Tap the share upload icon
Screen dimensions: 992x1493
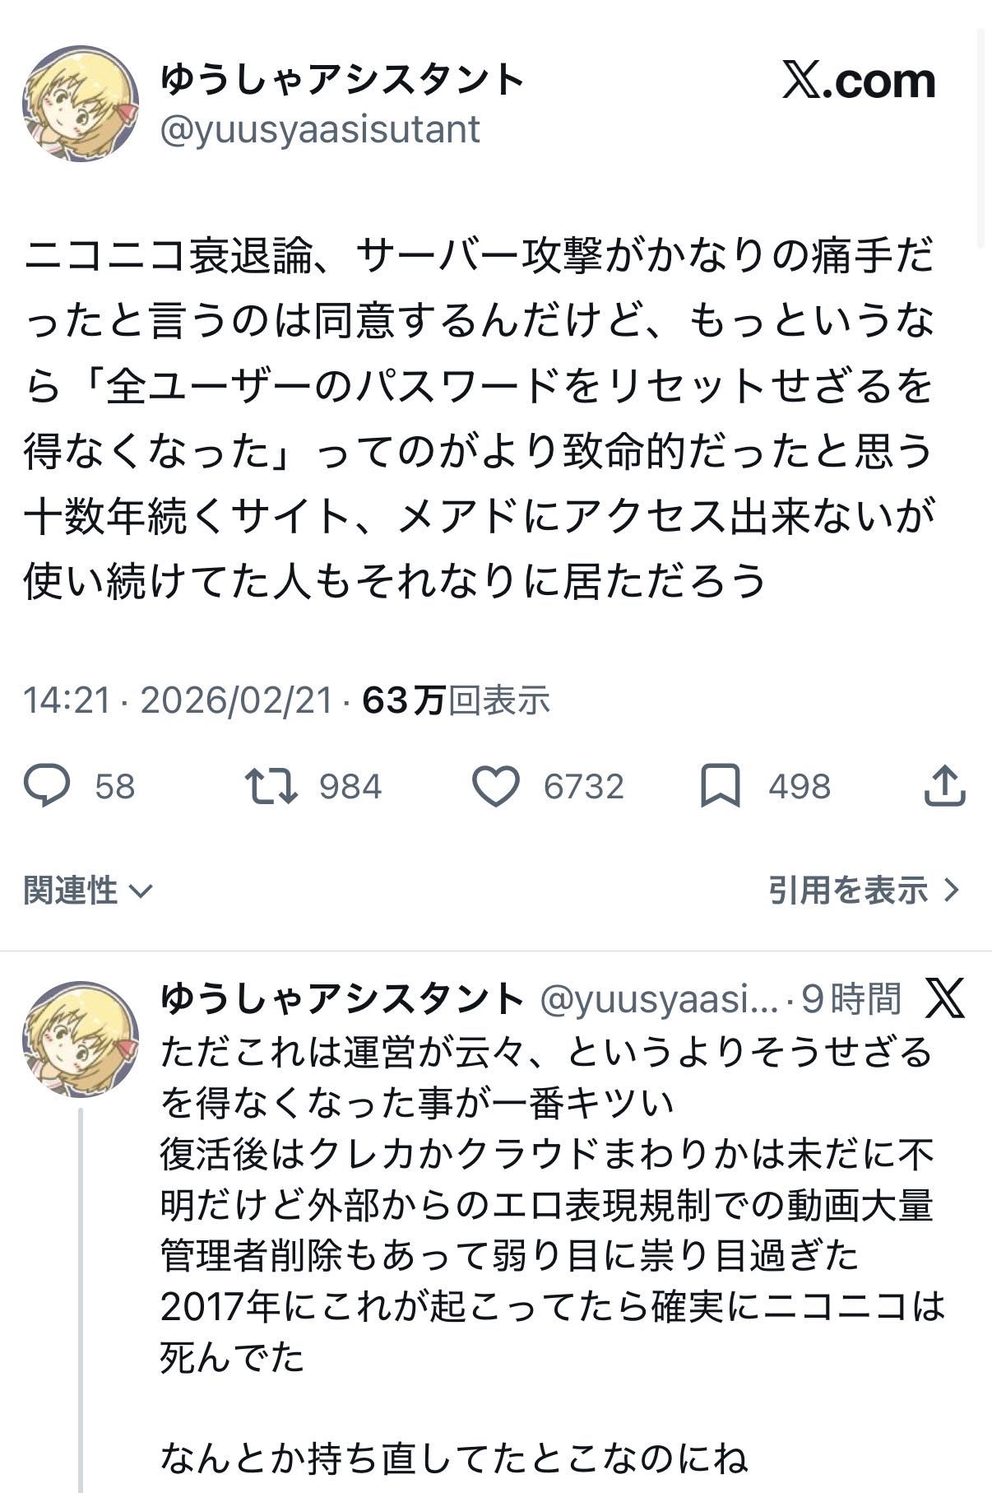point(944,786)
